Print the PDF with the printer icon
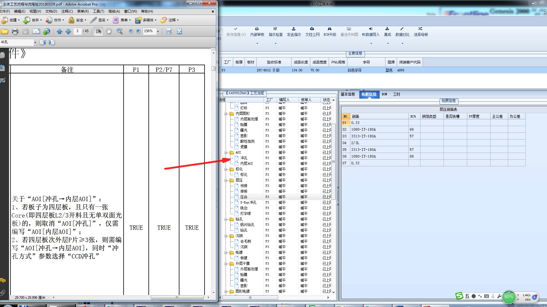 point(15,31)
